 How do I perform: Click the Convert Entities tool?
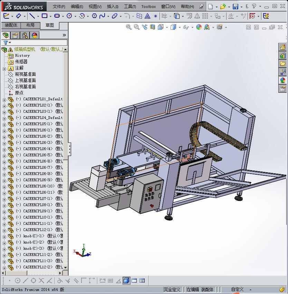click(176, 16)
